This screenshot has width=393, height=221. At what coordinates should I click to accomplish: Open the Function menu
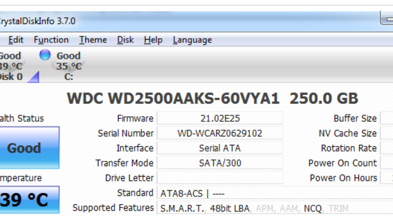[51, 40]
